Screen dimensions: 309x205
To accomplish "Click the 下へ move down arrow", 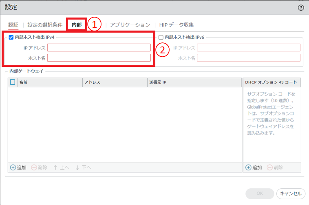I will click(x=77, y=168).
